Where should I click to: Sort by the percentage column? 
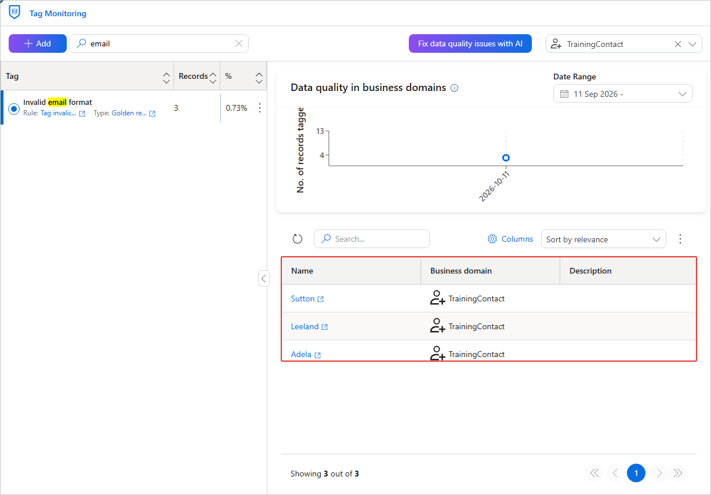click(x=259, y=77)
